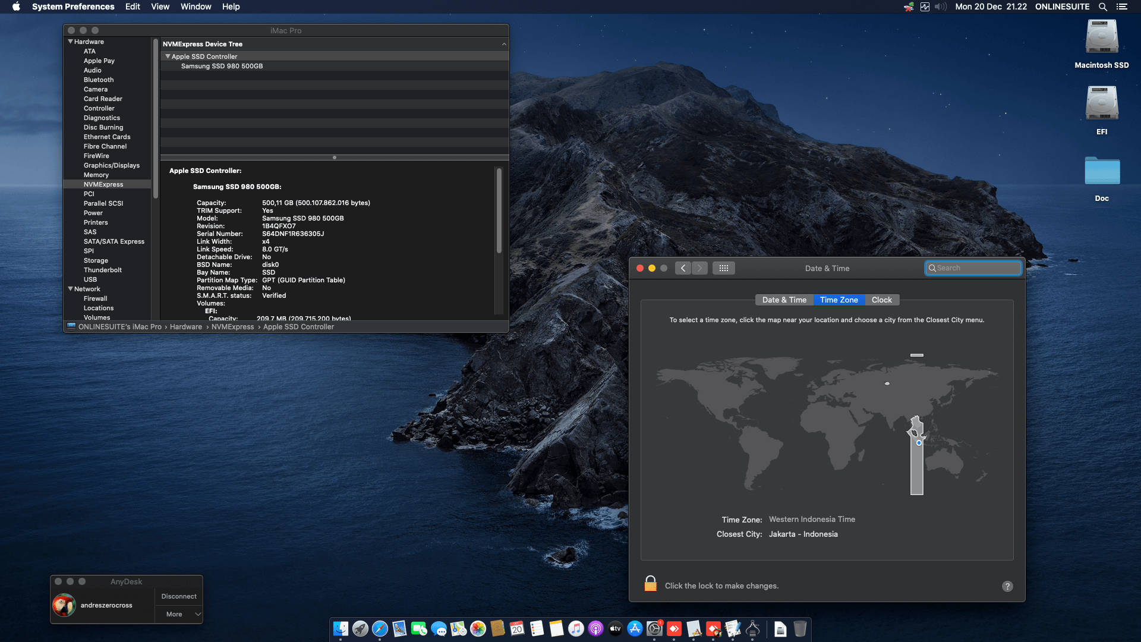1141x642 pixels.
Task: Open Calendar icon showing 20
Action: (517, 628)
